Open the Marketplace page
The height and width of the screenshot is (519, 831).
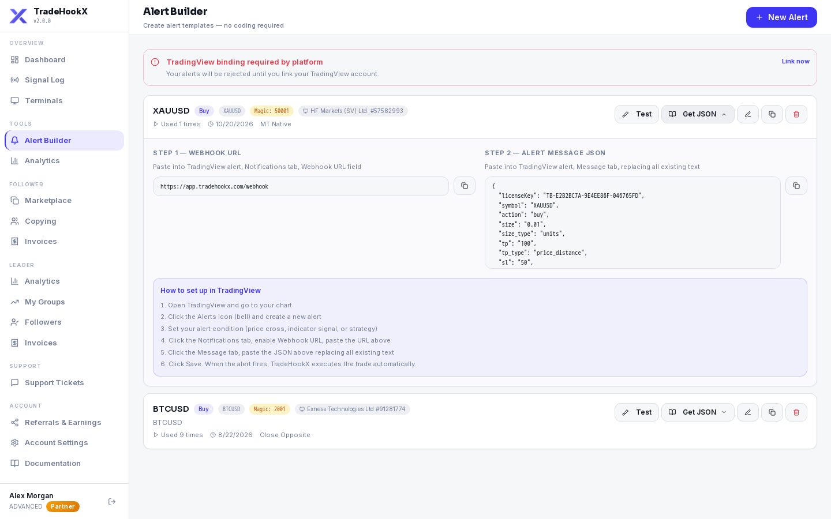point(64,201)
